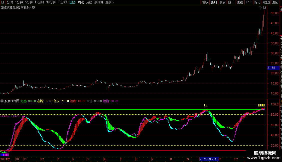
Task: Click the 标记 mark button
Action: [x=257, y=2]
